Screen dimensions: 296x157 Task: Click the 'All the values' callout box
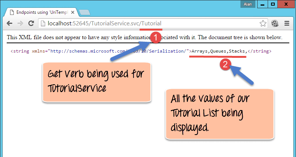click(219, 114)
